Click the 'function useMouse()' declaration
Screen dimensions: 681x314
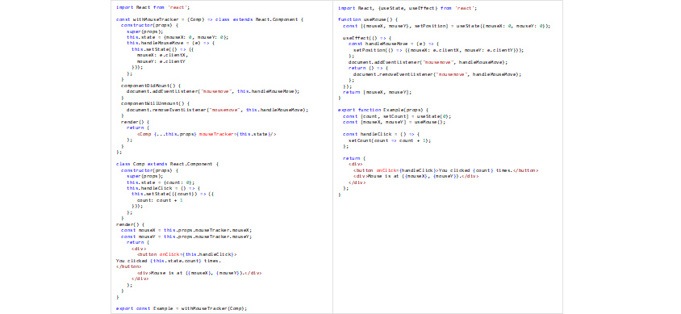point(367,19)
